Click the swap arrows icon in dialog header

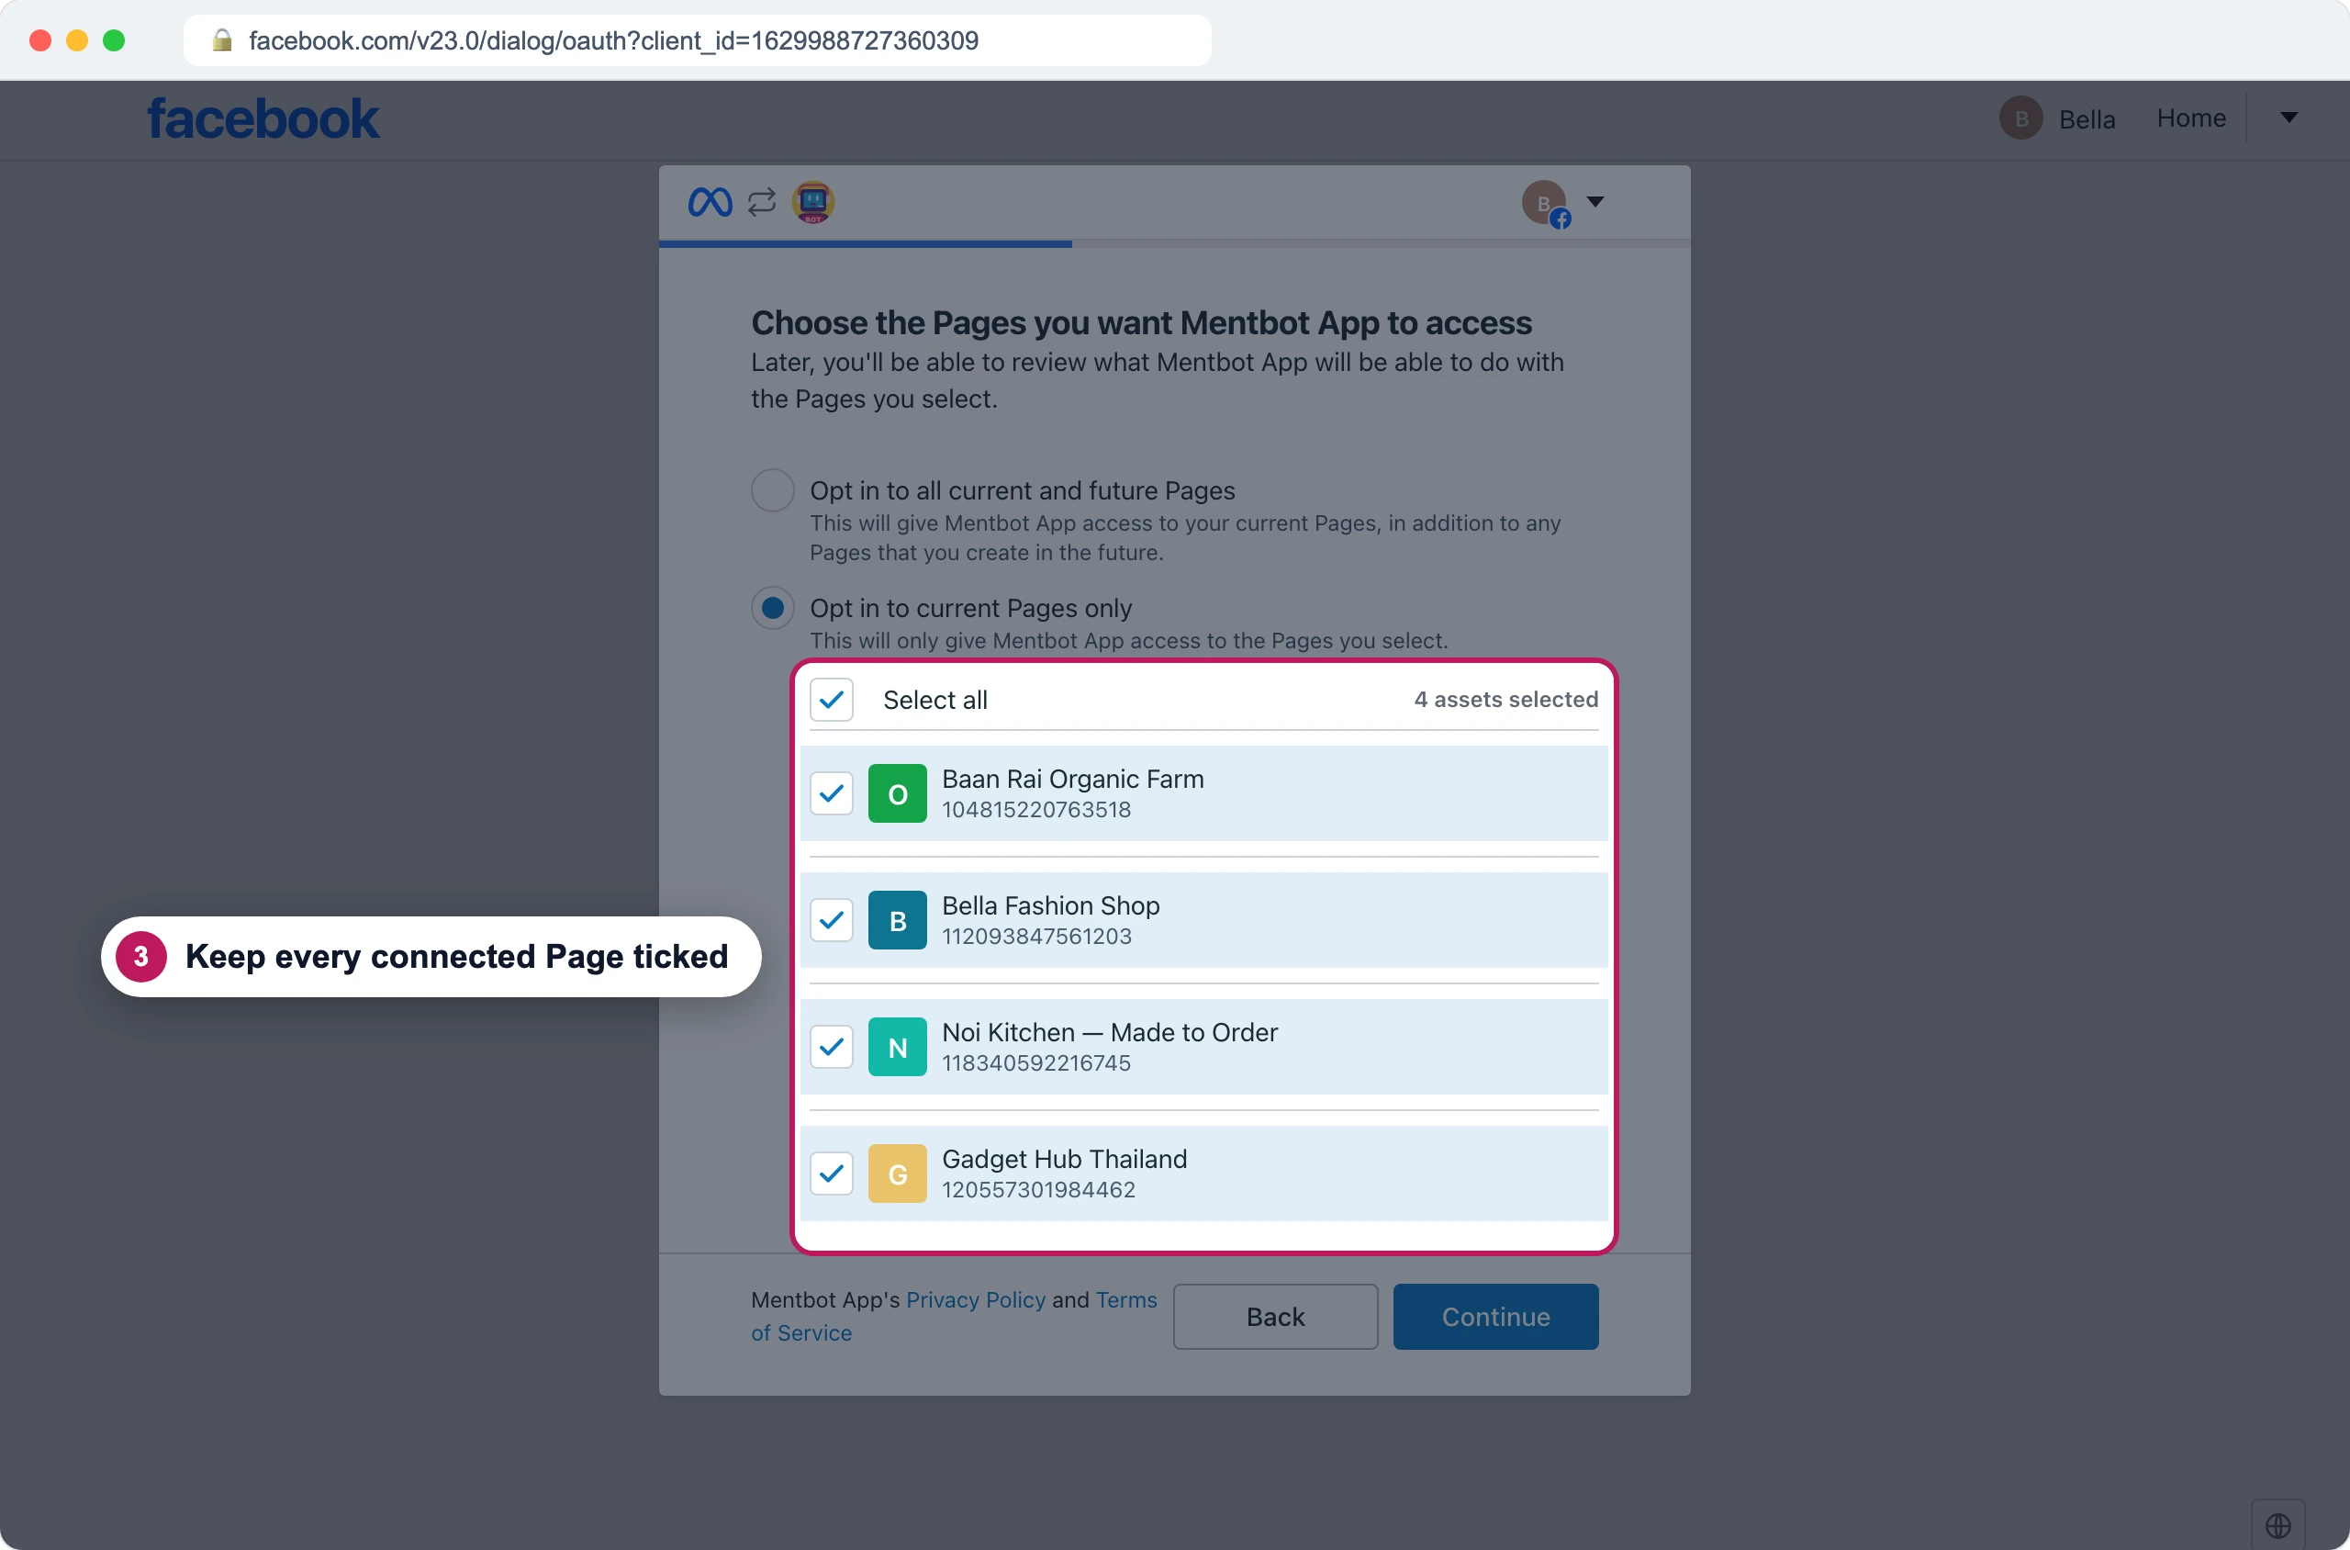[762, 202]
